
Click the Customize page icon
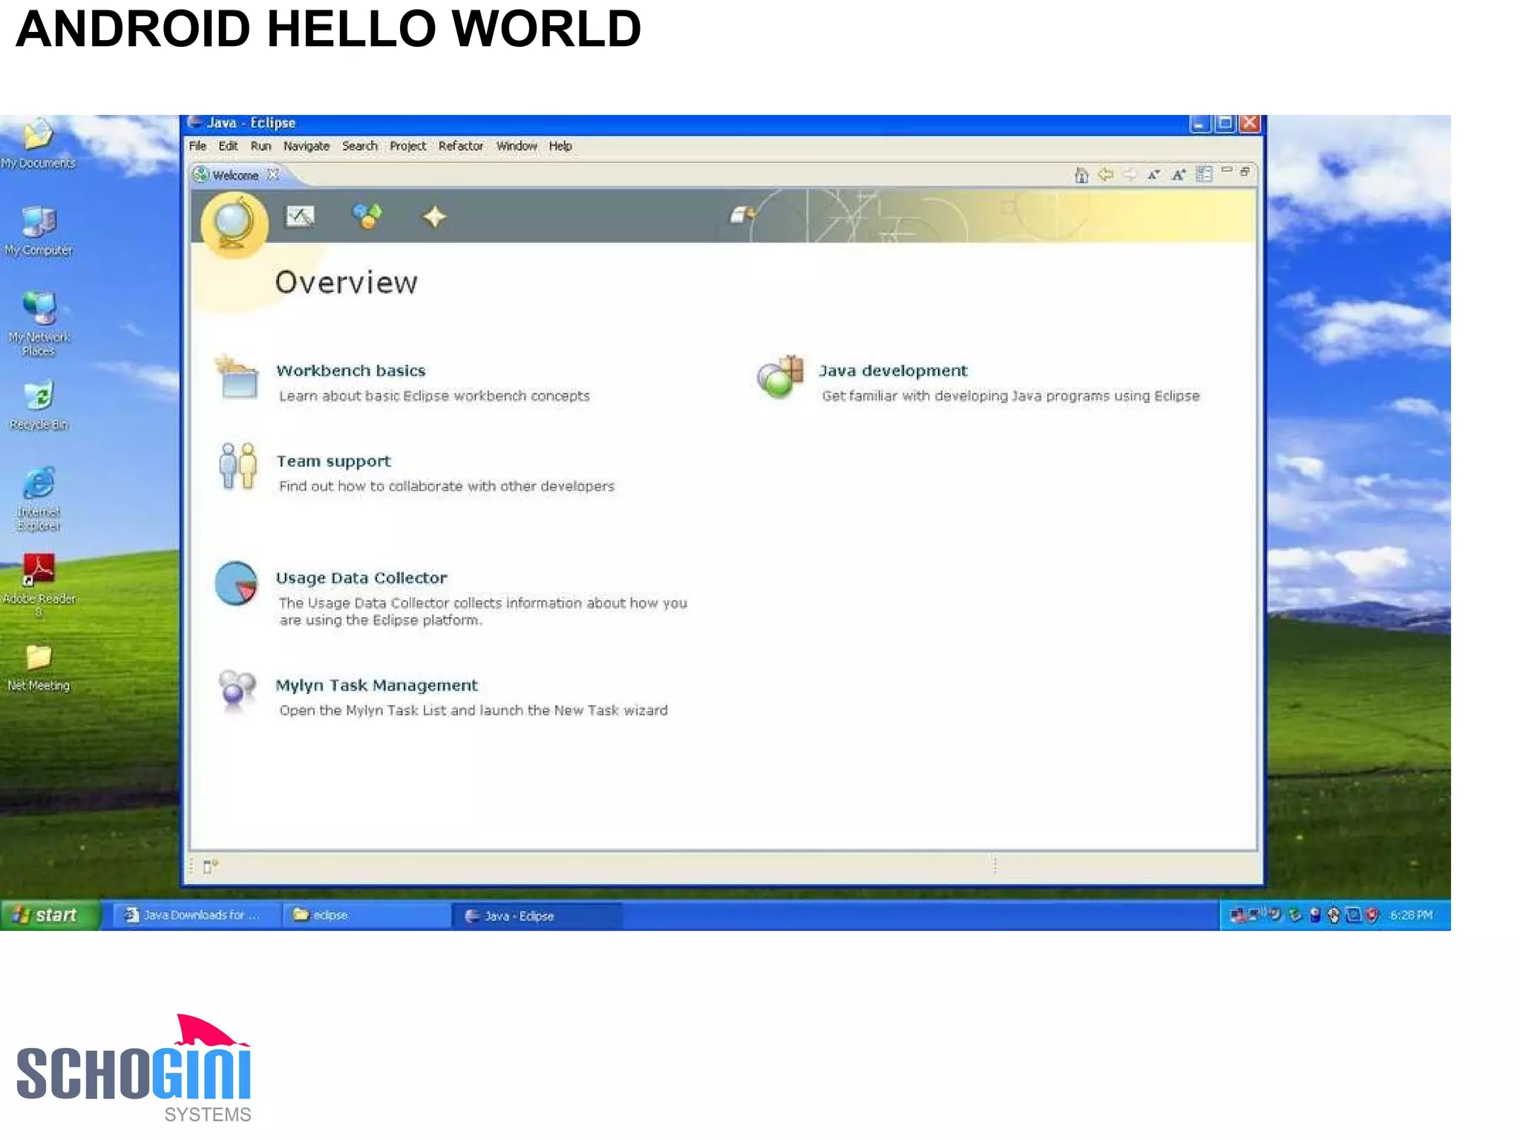(1204, 174)
